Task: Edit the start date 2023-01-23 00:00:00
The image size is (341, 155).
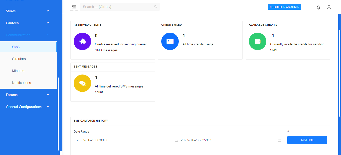Action: [x=125, y=140]
